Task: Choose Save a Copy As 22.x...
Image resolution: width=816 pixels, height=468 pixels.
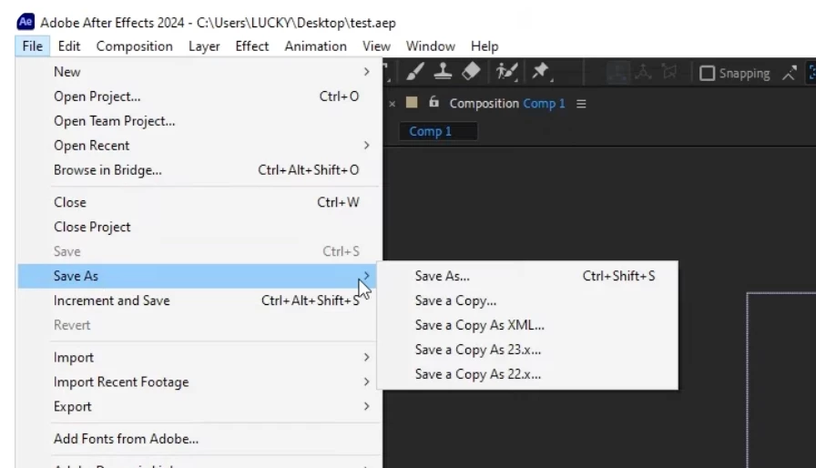Action: tap(527, 374)
